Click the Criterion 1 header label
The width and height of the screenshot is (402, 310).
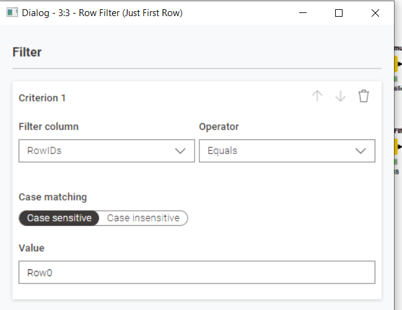click(x=42, y=98)
